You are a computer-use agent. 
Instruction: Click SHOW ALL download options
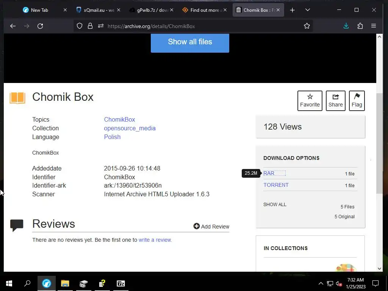pos(275,204)
